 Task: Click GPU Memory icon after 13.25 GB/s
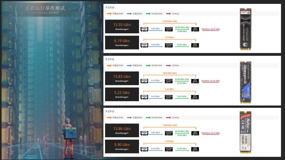195,97
